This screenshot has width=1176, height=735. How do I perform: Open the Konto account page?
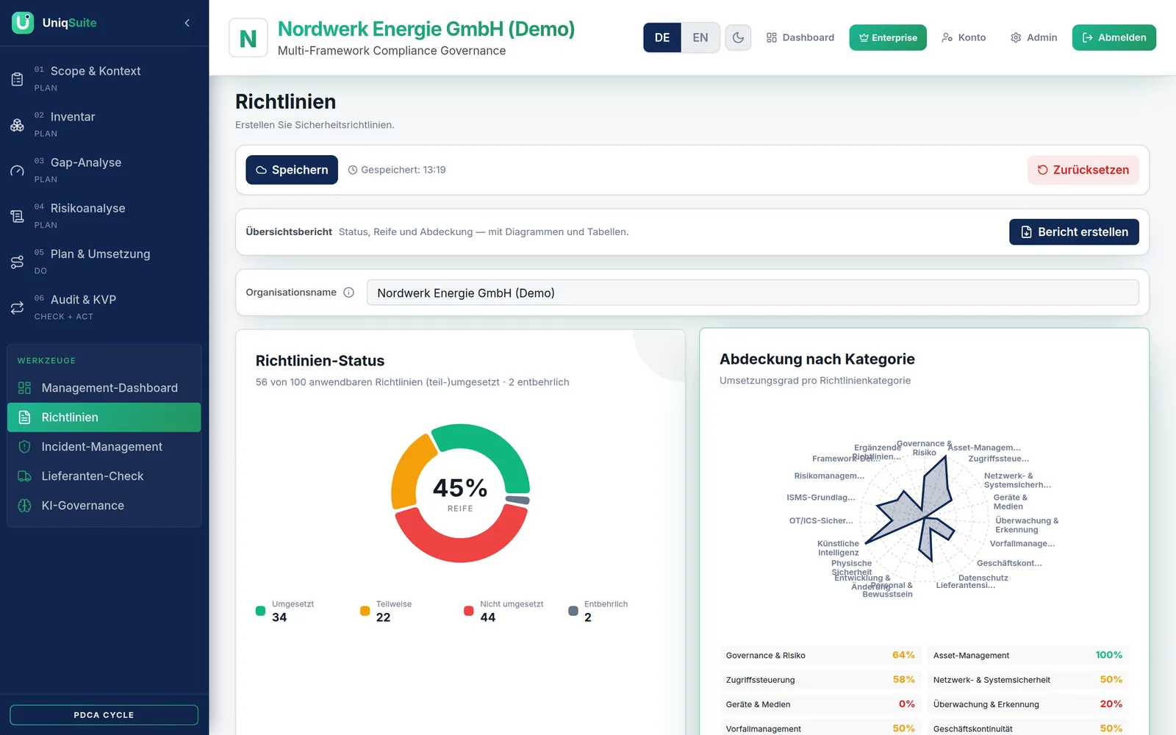964,37
